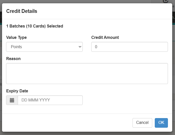Click the chevron arrow on Value Type select
The image size is (175, 135).
(80, 47)
